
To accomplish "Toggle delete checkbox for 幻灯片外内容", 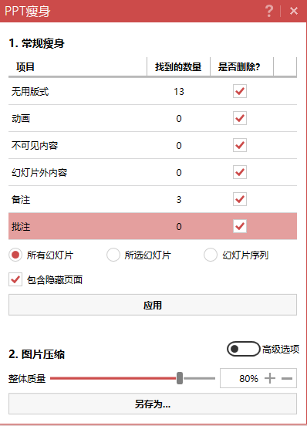I will tap(240, 172).
